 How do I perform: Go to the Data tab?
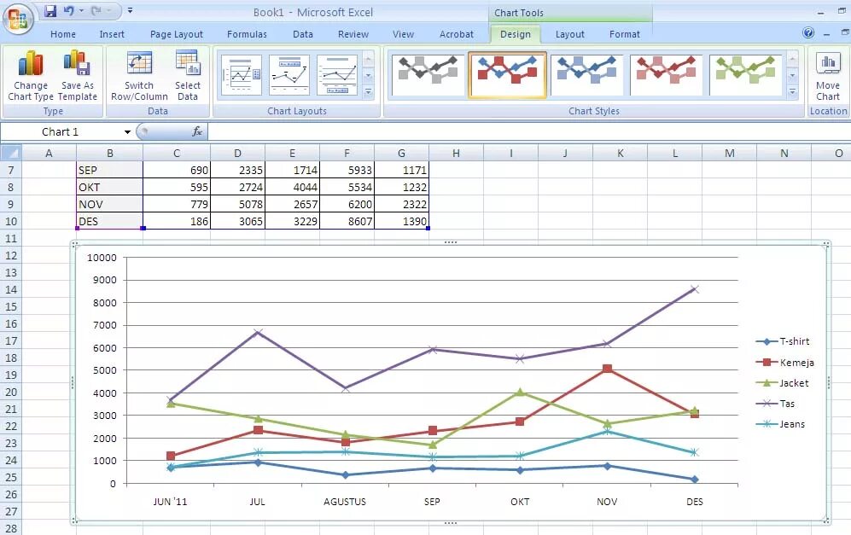pyautogui.click(x=303, y=34)
